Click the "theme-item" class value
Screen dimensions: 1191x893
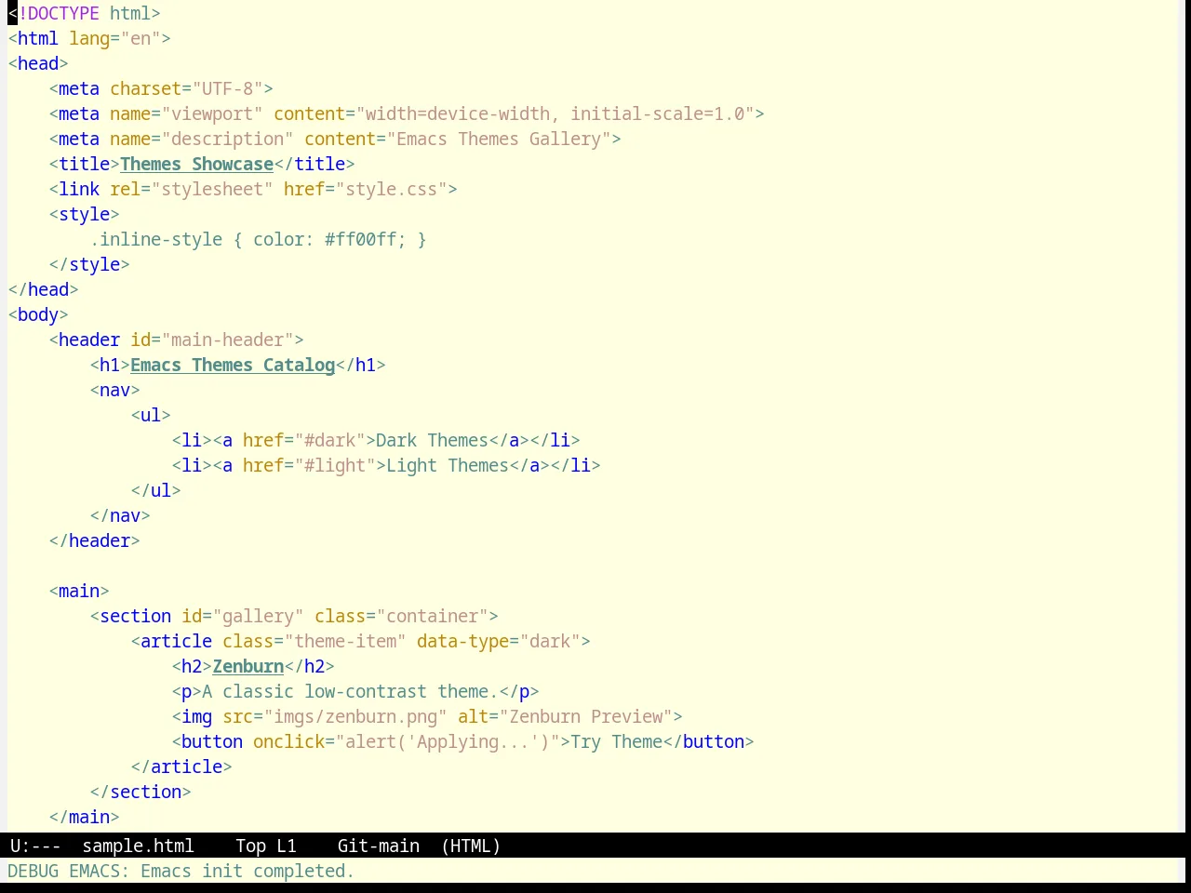[x=345, y=641]
